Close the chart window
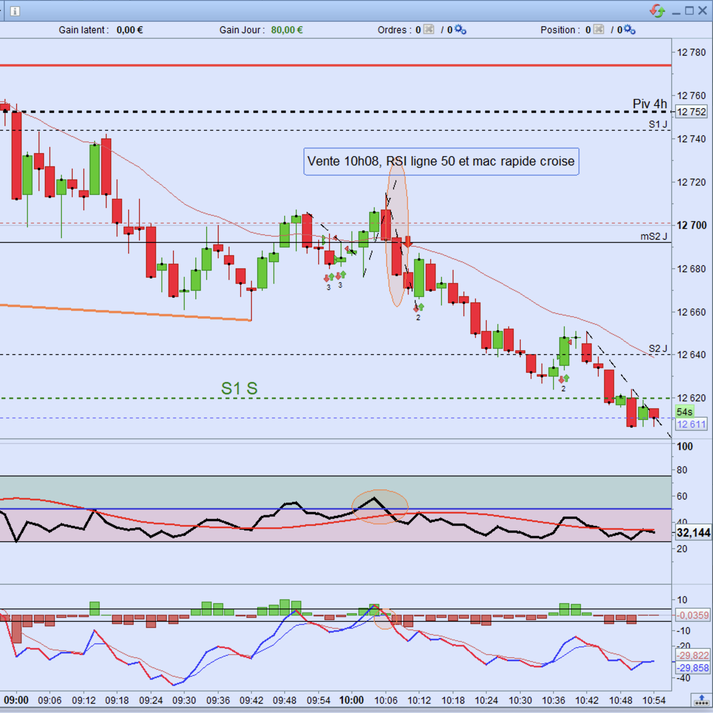 [703, 11]
